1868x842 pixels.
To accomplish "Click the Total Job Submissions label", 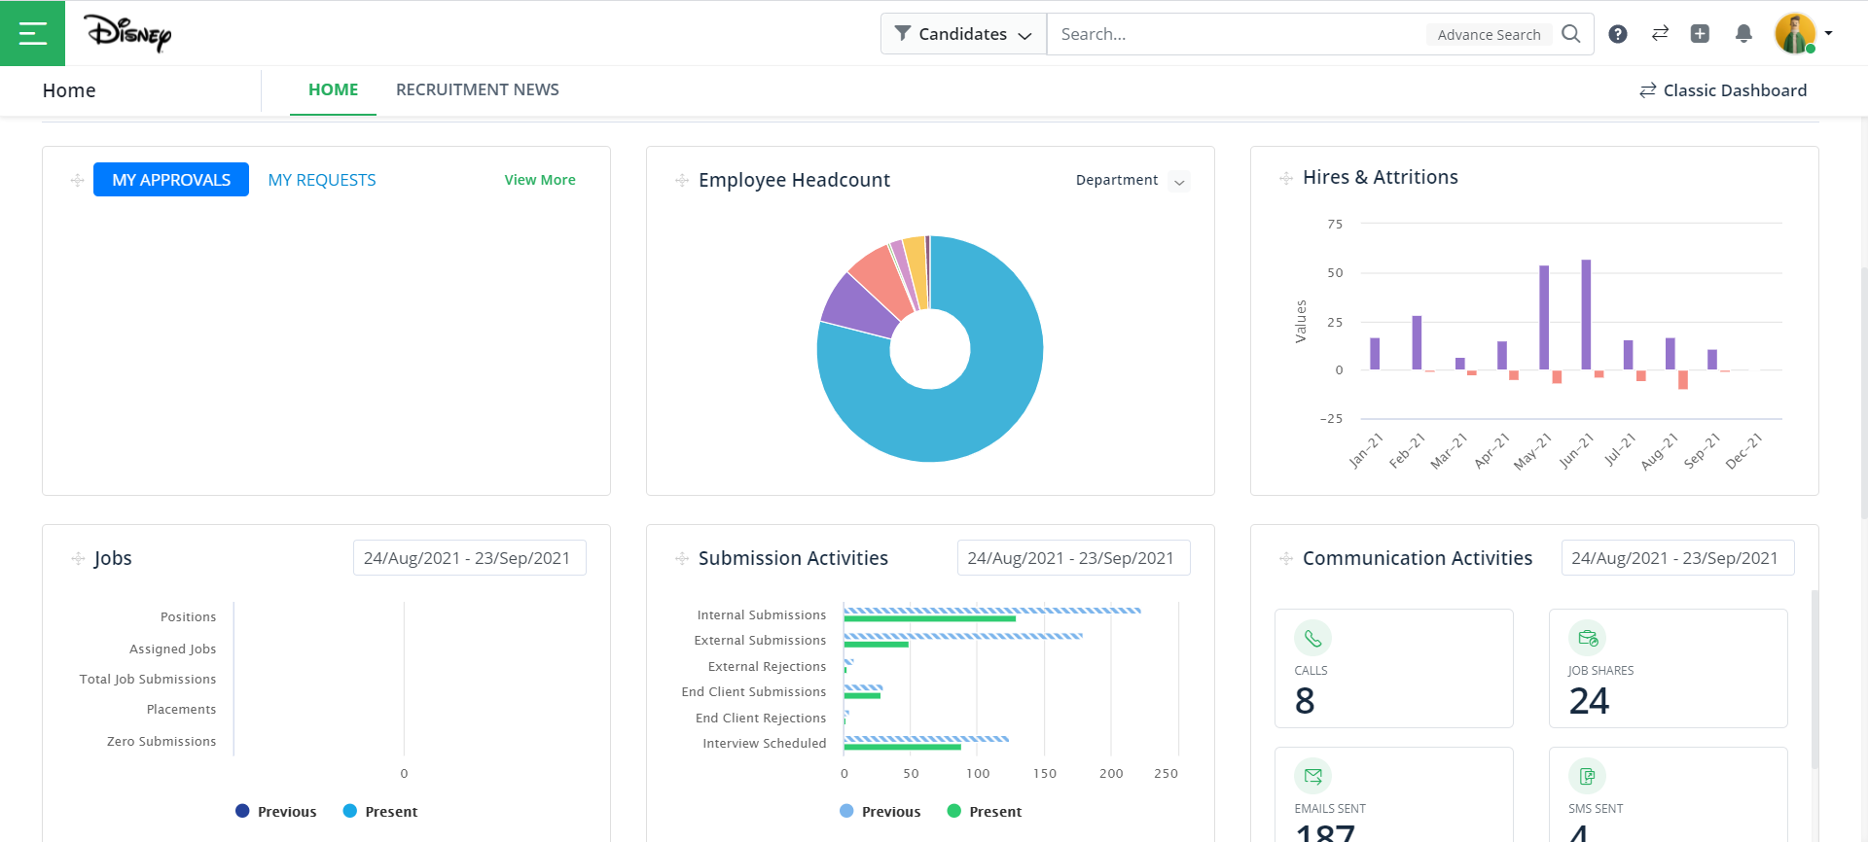I will (x=148, y=679).
